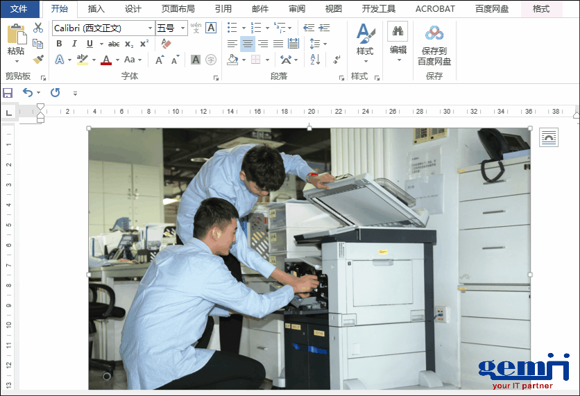
Task: Click the Cut scissors icon
Action: point(37,28)
